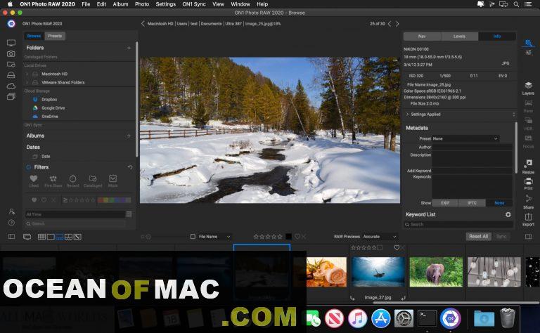Screen dimensions: 540x333
Task: Set the black color label swatch
Action: click(288, 236)
